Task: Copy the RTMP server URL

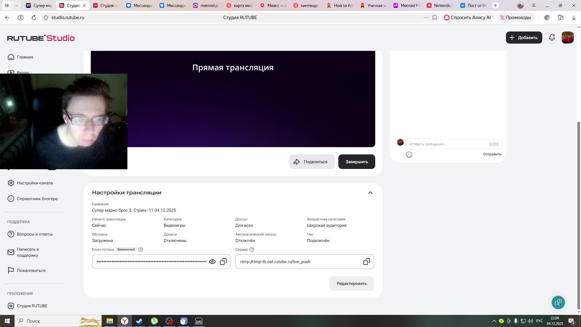Action: point(366,262)
